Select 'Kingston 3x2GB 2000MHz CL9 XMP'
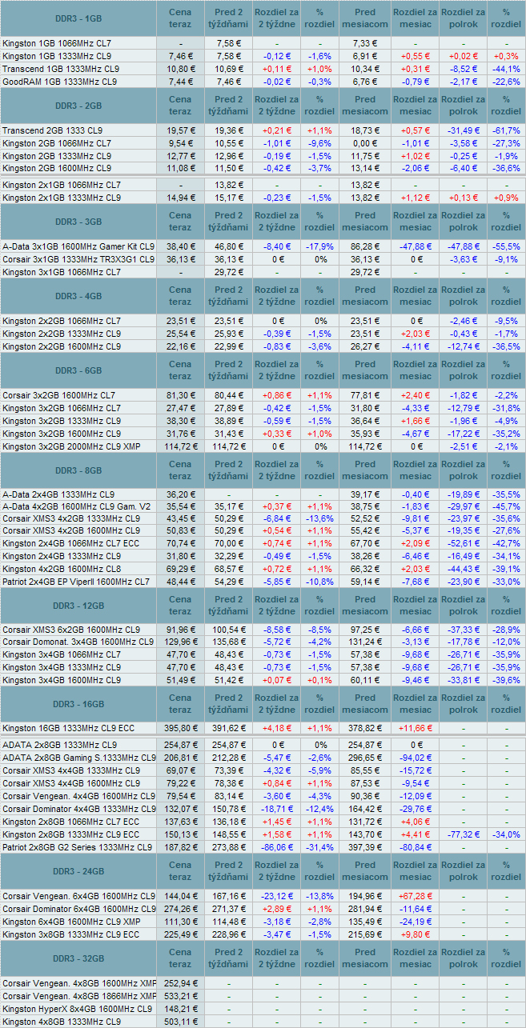The height and width of the screenshot is (1028, 526). tap(71, 446)
